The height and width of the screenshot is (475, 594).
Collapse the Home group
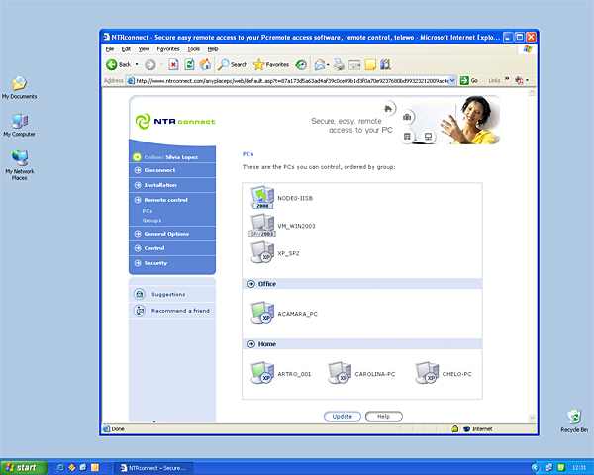click(251, 344)
